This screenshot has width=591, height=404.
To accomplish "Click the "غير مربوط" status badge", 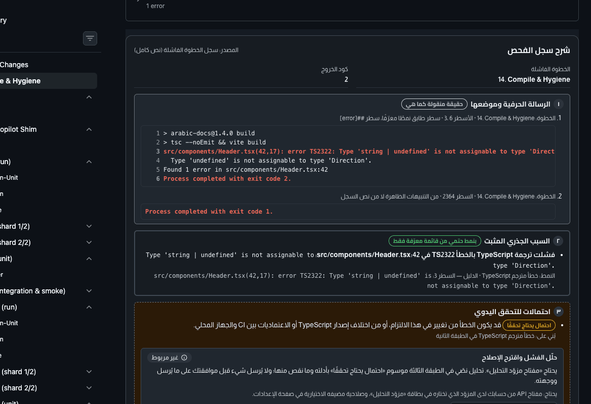I will click(169, 358).
